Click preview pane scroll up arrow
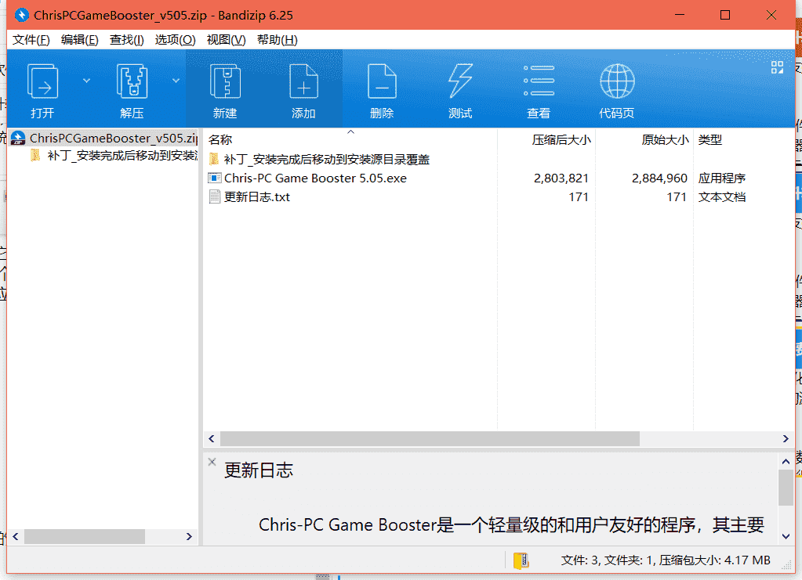The width and height of the screenshot is (802, 580). pos(786,462)
